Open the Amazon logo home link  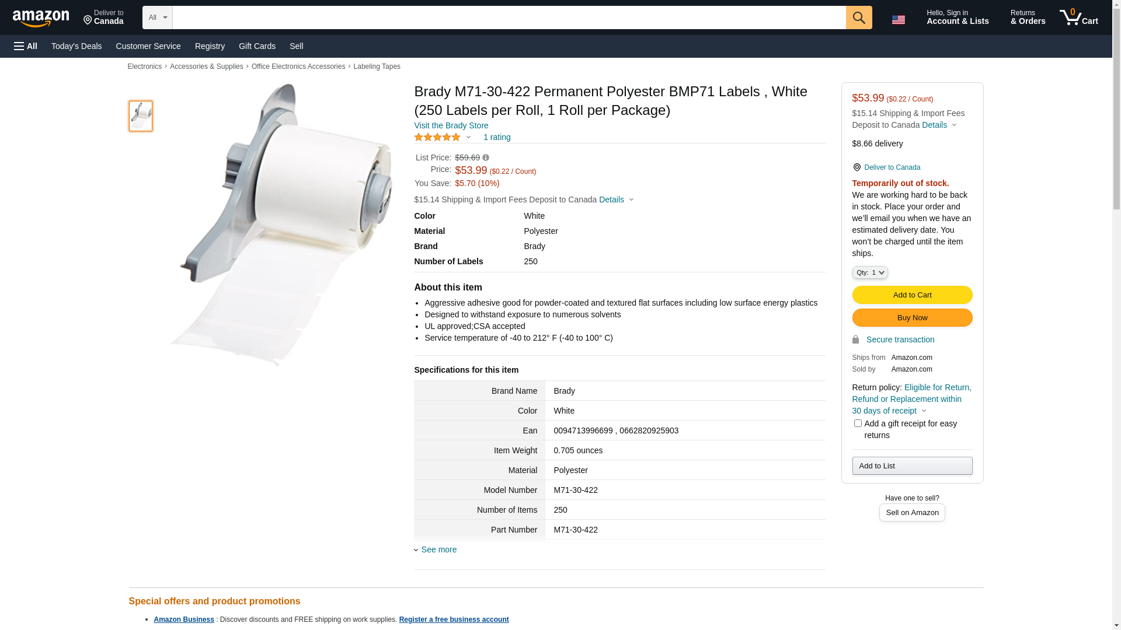(x=41, y=19)
